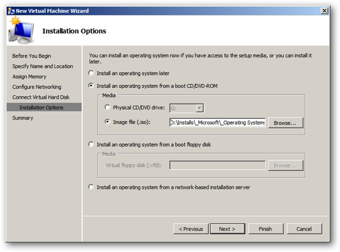Click the ISO image file path field

tap(218, 123)
